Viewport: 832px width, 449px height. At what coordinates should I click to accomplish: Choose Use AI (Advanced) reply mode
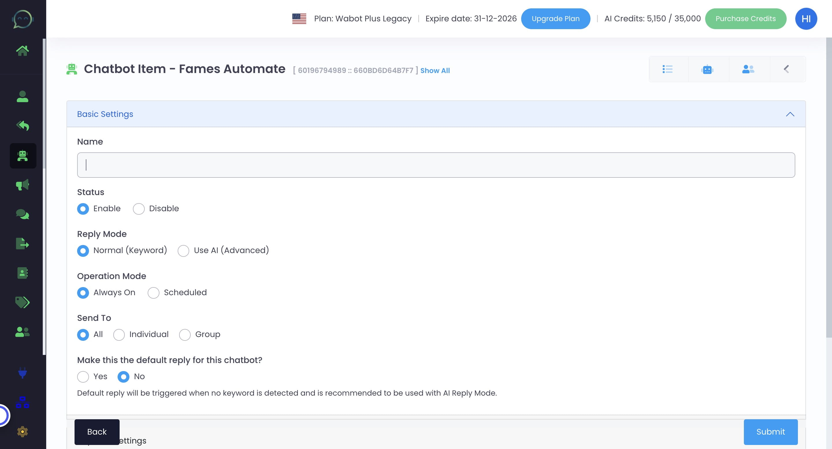(183, 251)
